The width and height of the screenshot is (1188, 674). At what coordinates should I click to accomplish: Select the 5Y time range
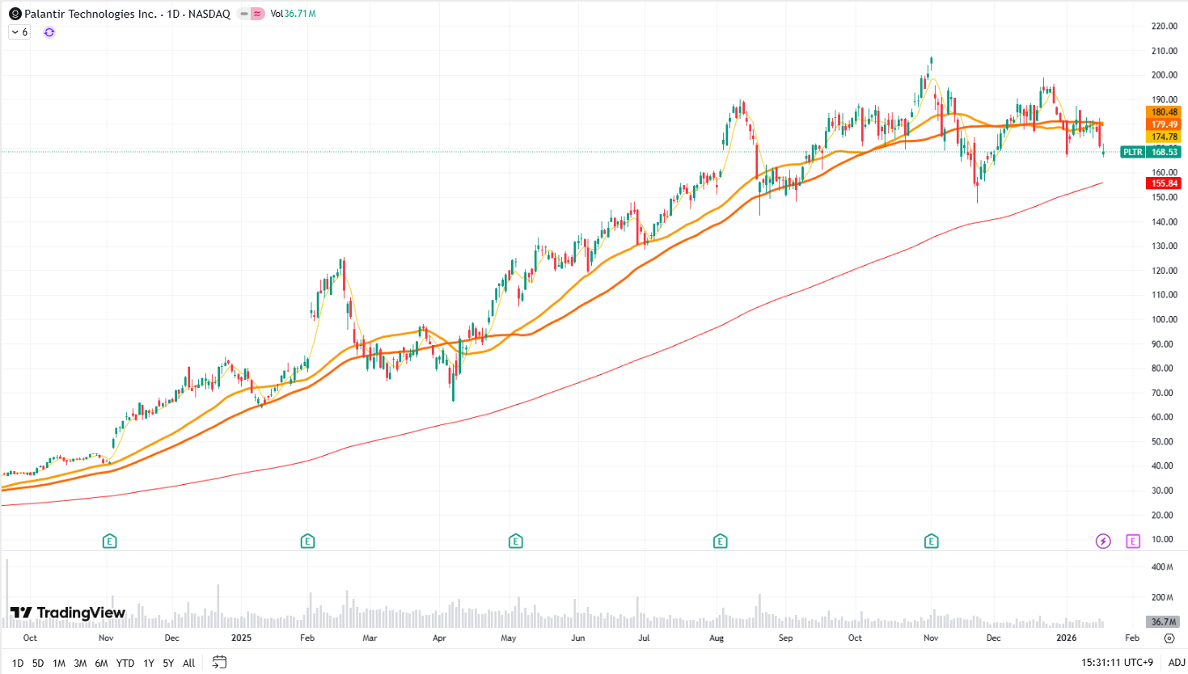168,663
